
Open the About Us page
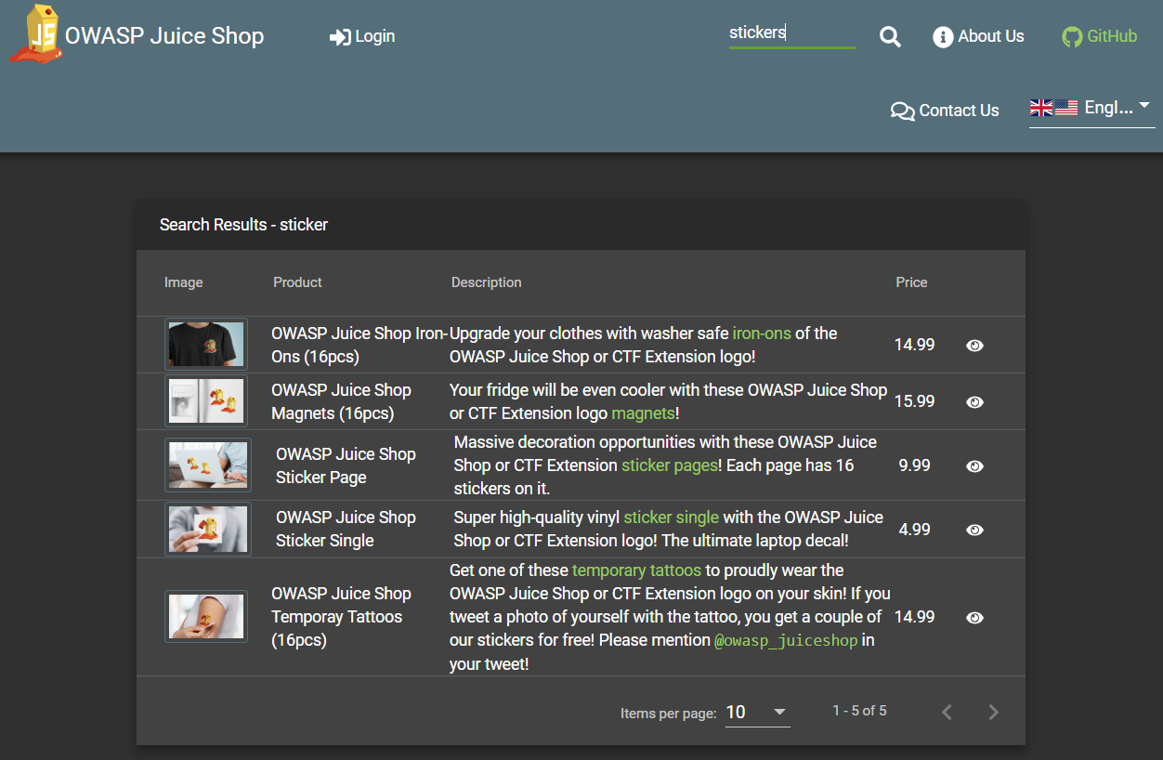coord(978,37)
